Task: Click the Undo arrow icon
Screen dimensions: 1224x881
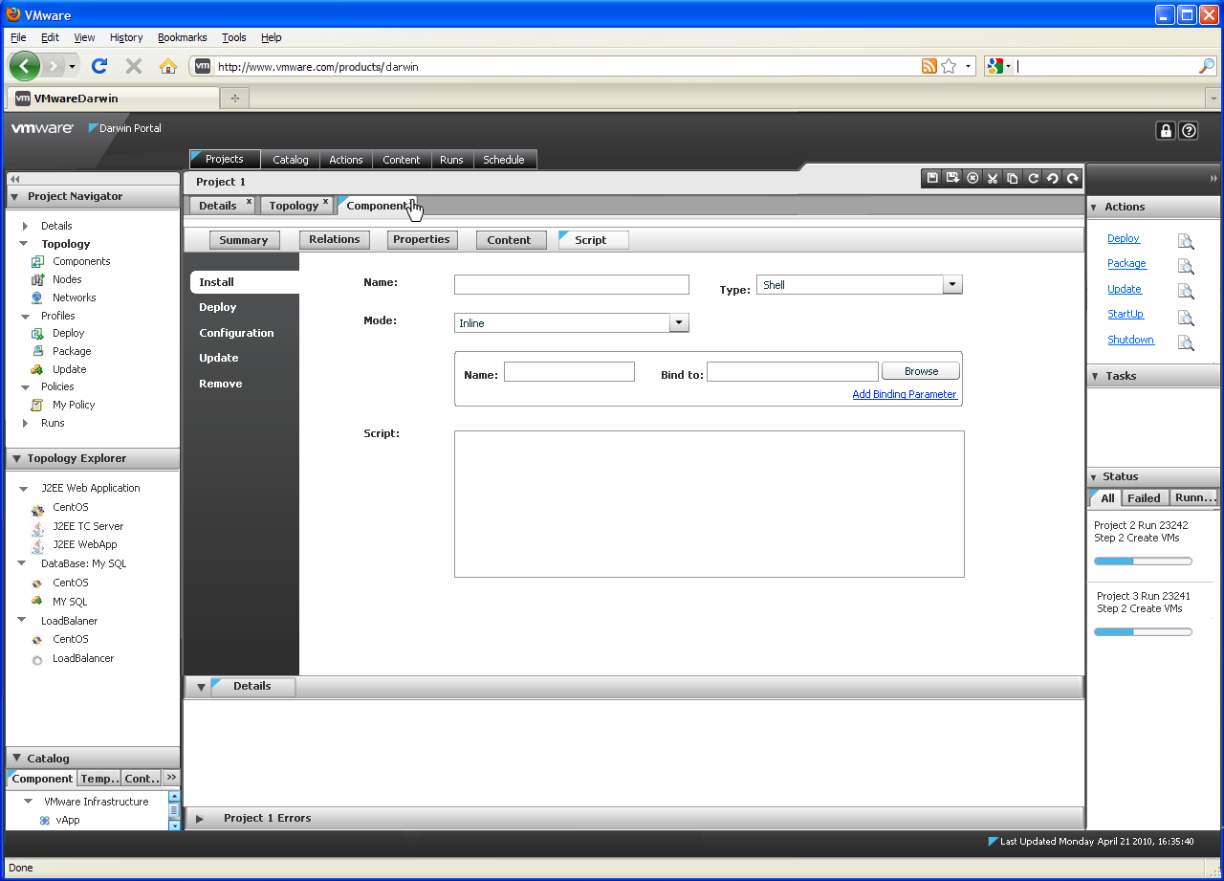Action: 1053,178
